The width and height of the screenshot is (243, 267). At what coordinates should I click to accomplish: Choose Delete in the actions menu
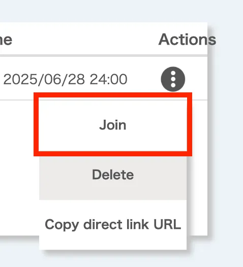113,175
